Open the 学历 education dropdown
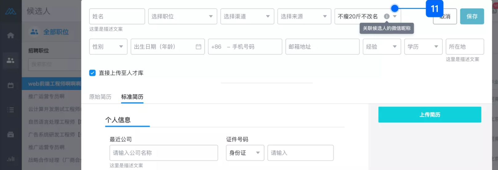The image size is (498, 170). pyautogui.click(x=423, y=47)
